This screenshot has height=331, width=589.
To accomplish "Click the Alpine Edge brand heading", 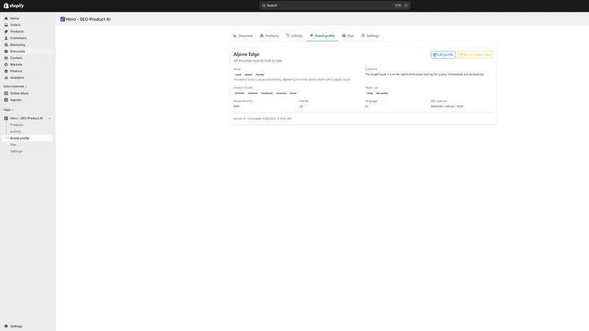I will pos(247,54).
